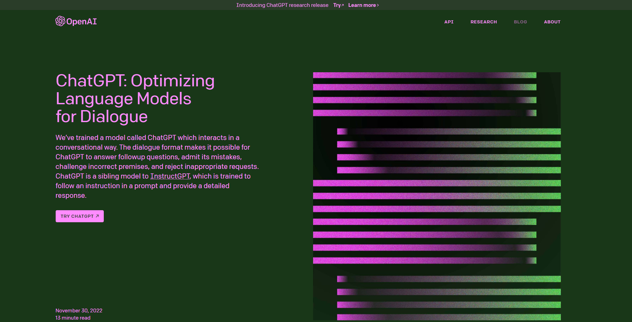Open the Blog nav item
Image resolution: width=632 pixels, height=322 pixels.
(x=520, y=22)
